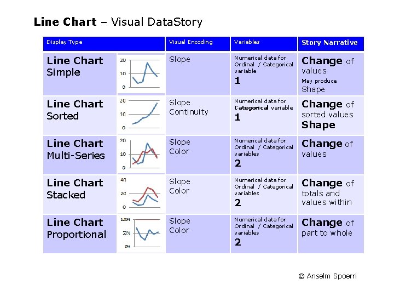Click the Line Chart Multi-Series label

point(76,149)
